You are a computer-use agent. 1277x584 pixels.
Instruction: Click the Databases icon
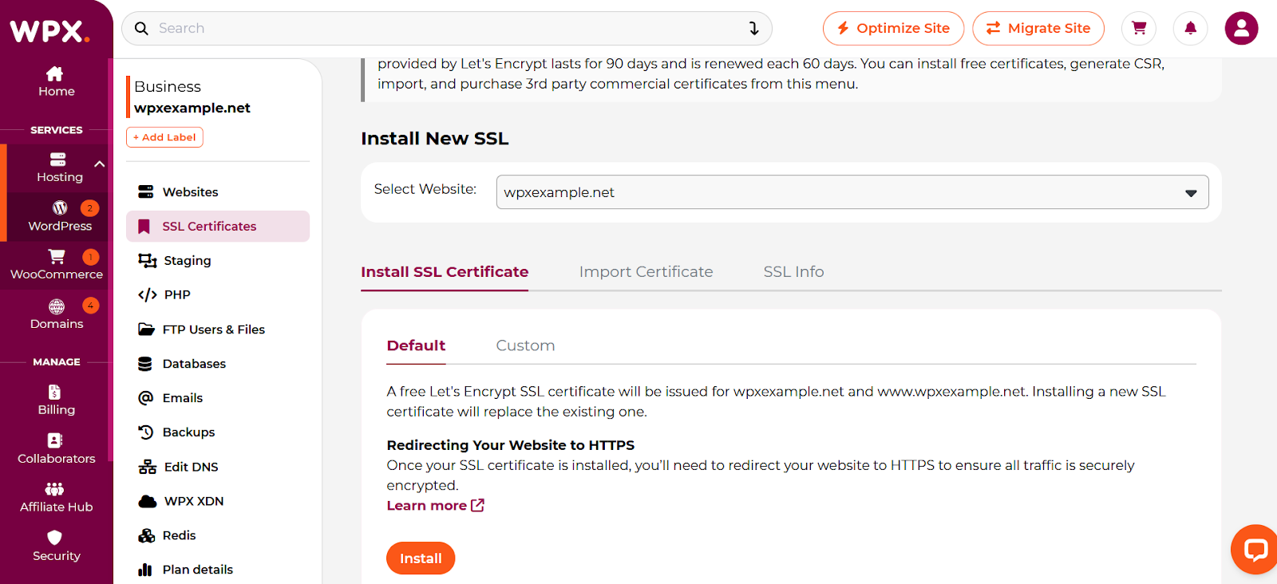pyautogui.click(x=145, y=364)
